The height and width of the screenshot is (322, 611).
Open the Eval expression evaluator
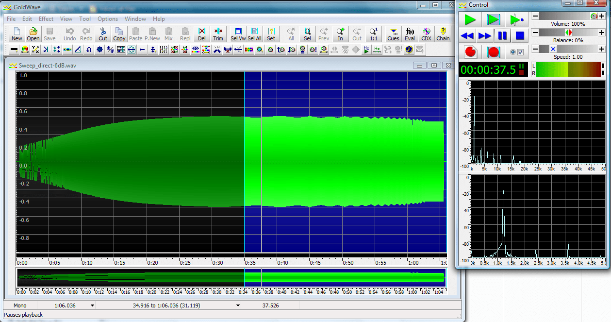pos(410,34)
